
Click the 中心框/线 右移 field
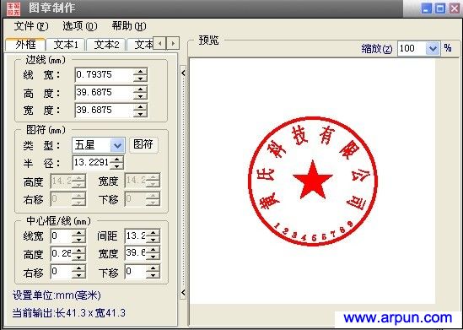61,272
